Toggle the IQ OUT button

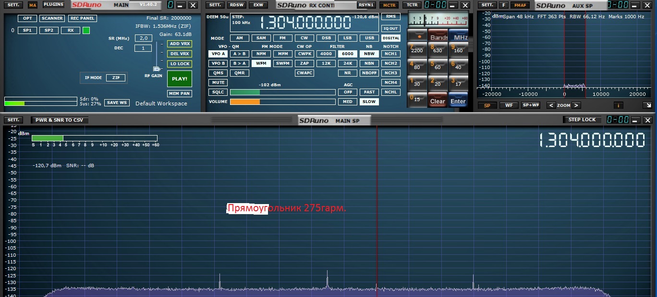(x=390, y=28)
